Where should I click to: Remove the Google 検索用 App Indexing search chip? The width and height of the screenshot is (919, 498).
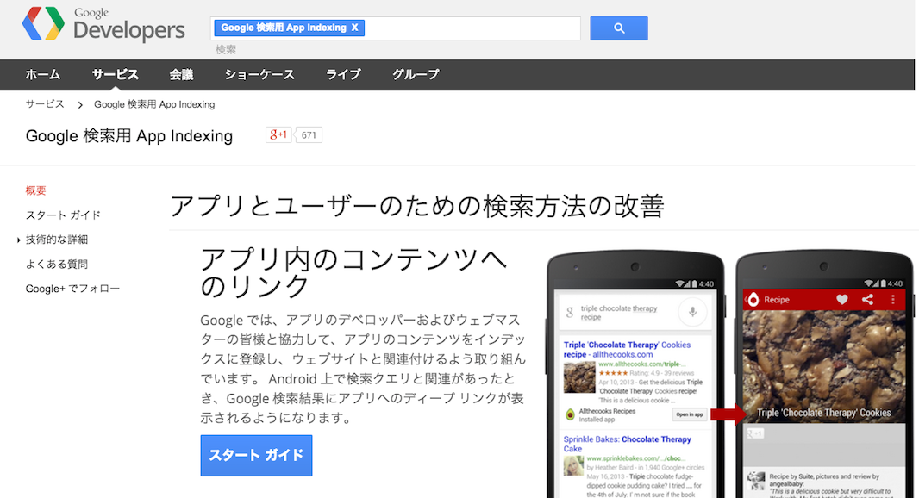pyautogui.click(x=354, y=28)
